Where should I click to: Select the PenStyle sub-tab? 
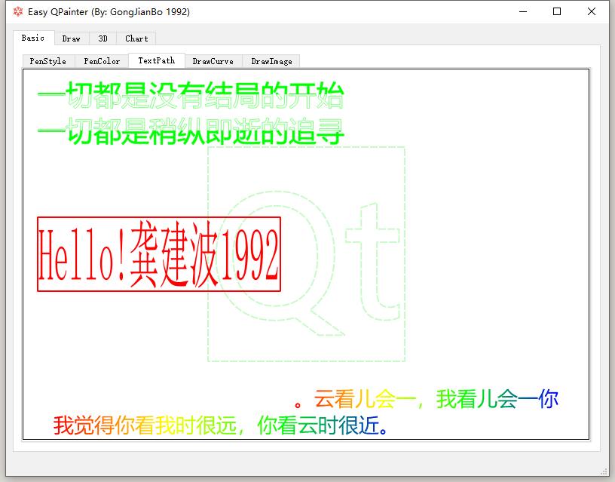pyautogui.click(x=48, y=61)
